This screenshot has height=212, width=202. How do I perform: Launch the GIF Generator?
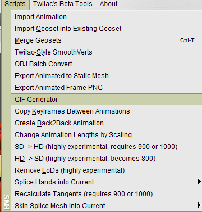(107, 100)
